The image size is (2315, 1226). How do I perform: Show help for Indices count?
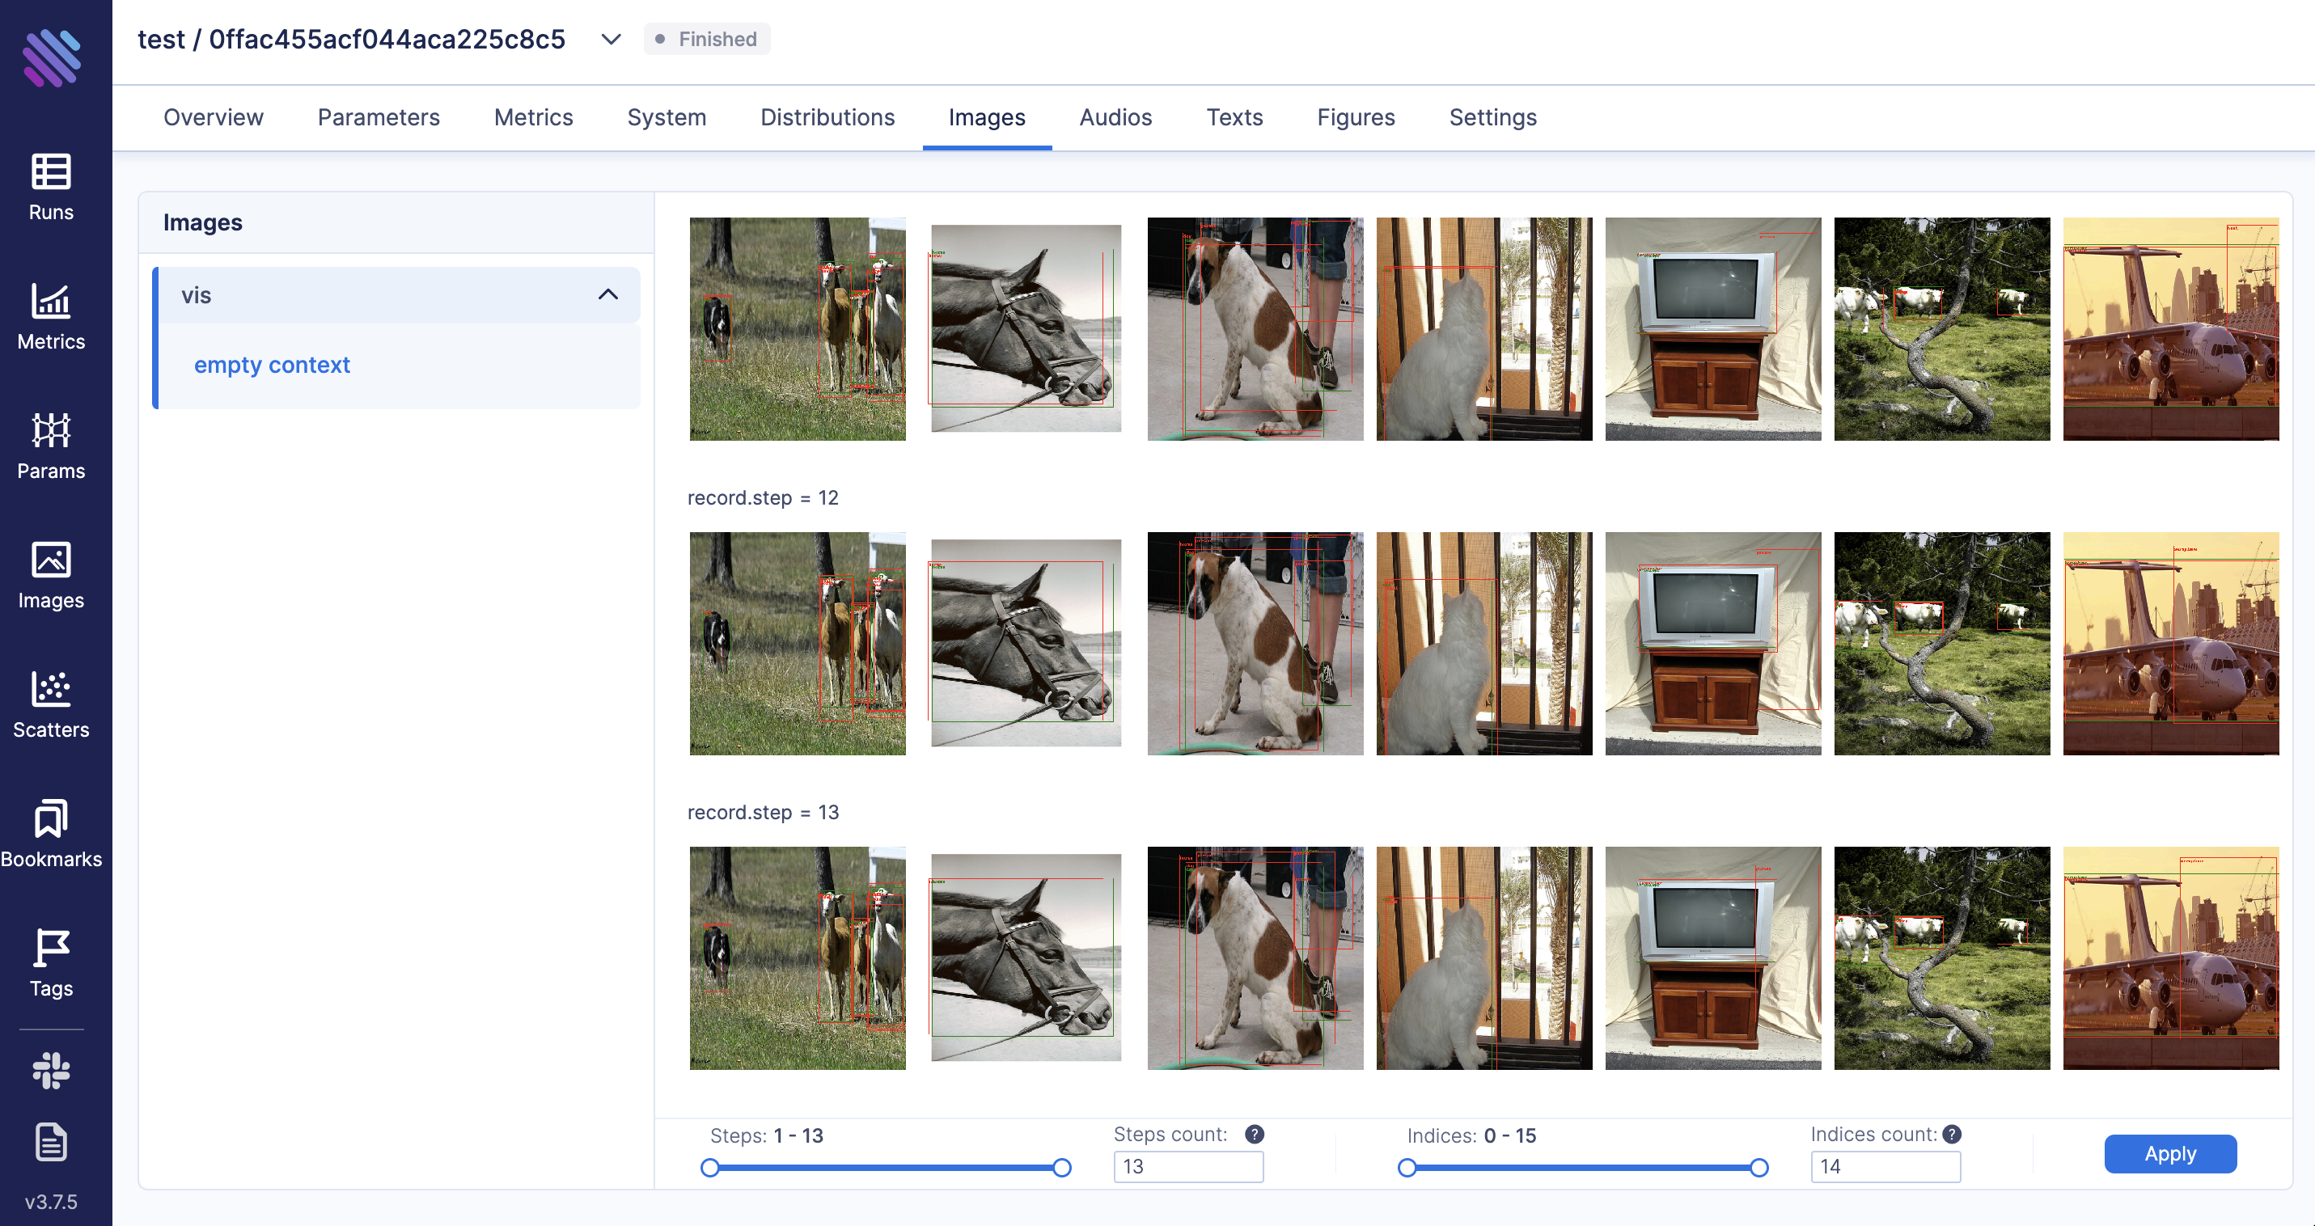point(1951,1135)
